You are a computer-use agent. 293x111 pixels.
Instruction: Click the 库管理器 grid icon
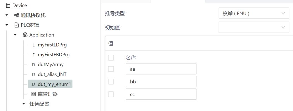34,94
